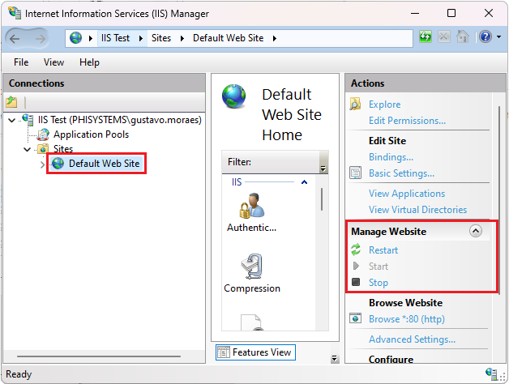509x384 pixels.
Task: Click the Stop website link
Action: point(379,283)
